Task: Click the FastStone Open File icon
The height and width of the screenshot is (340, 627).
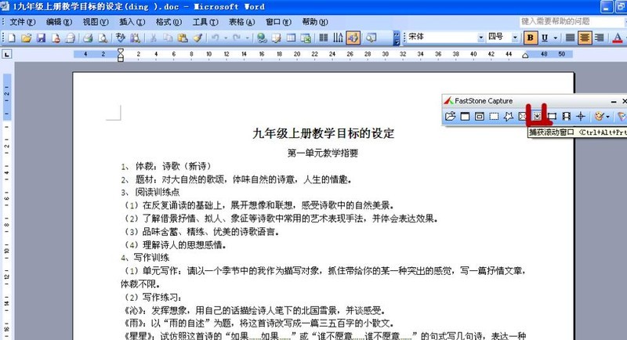Action: [x=450, y=116]
